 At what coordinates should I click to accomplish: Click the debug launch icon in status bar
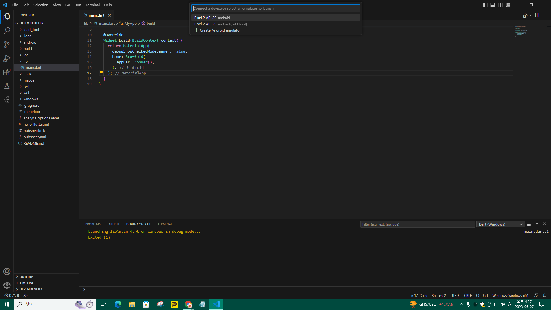[25, 295]
